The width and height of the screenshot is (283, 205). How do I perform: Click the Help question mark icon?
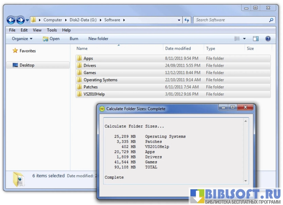click(x=268, y=39)
